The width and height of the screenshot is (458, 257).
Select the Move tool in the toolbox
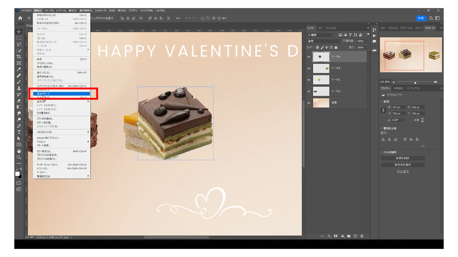[x=19, y=31]
